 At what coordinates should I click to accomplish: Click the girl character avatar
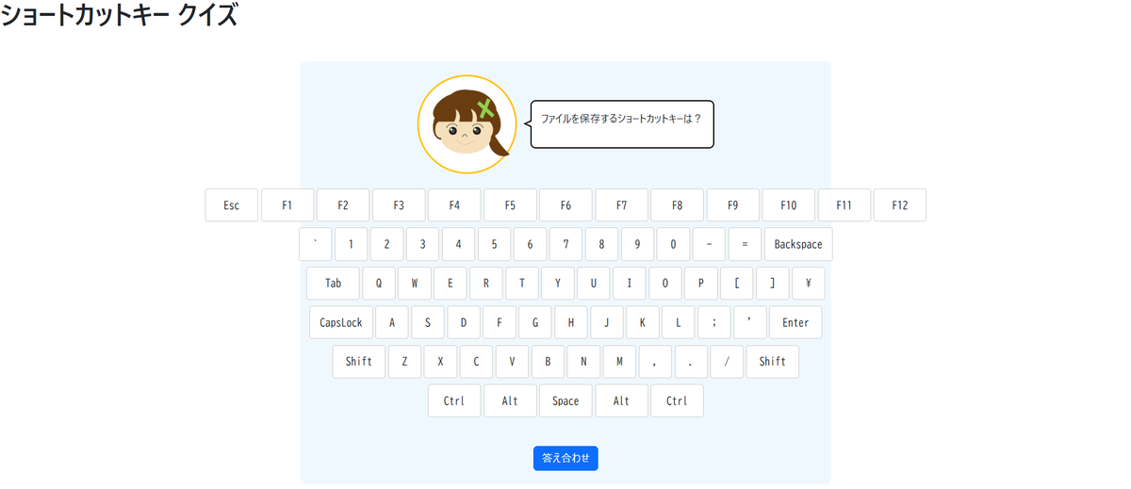[x=467, y=124]
